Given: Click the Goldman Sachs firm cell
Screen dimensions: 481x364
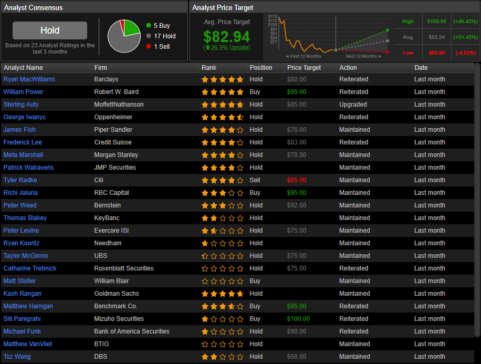Looking at the screenshot, I should [117, 294].
